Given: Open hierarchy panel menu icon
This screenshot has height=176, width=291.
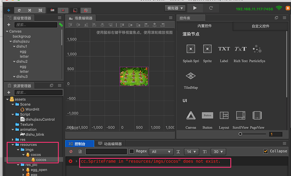Looking at the screenshot, I should 59,18.
